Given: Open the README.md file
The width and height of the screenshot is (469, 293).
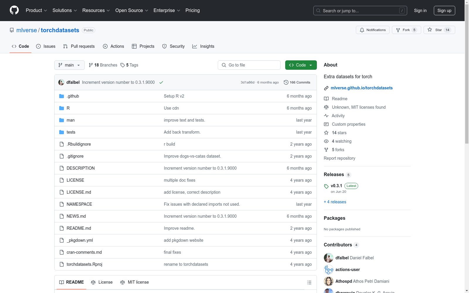Looking at the screenshot, I should pyautogui.click(x=79, y=228).
